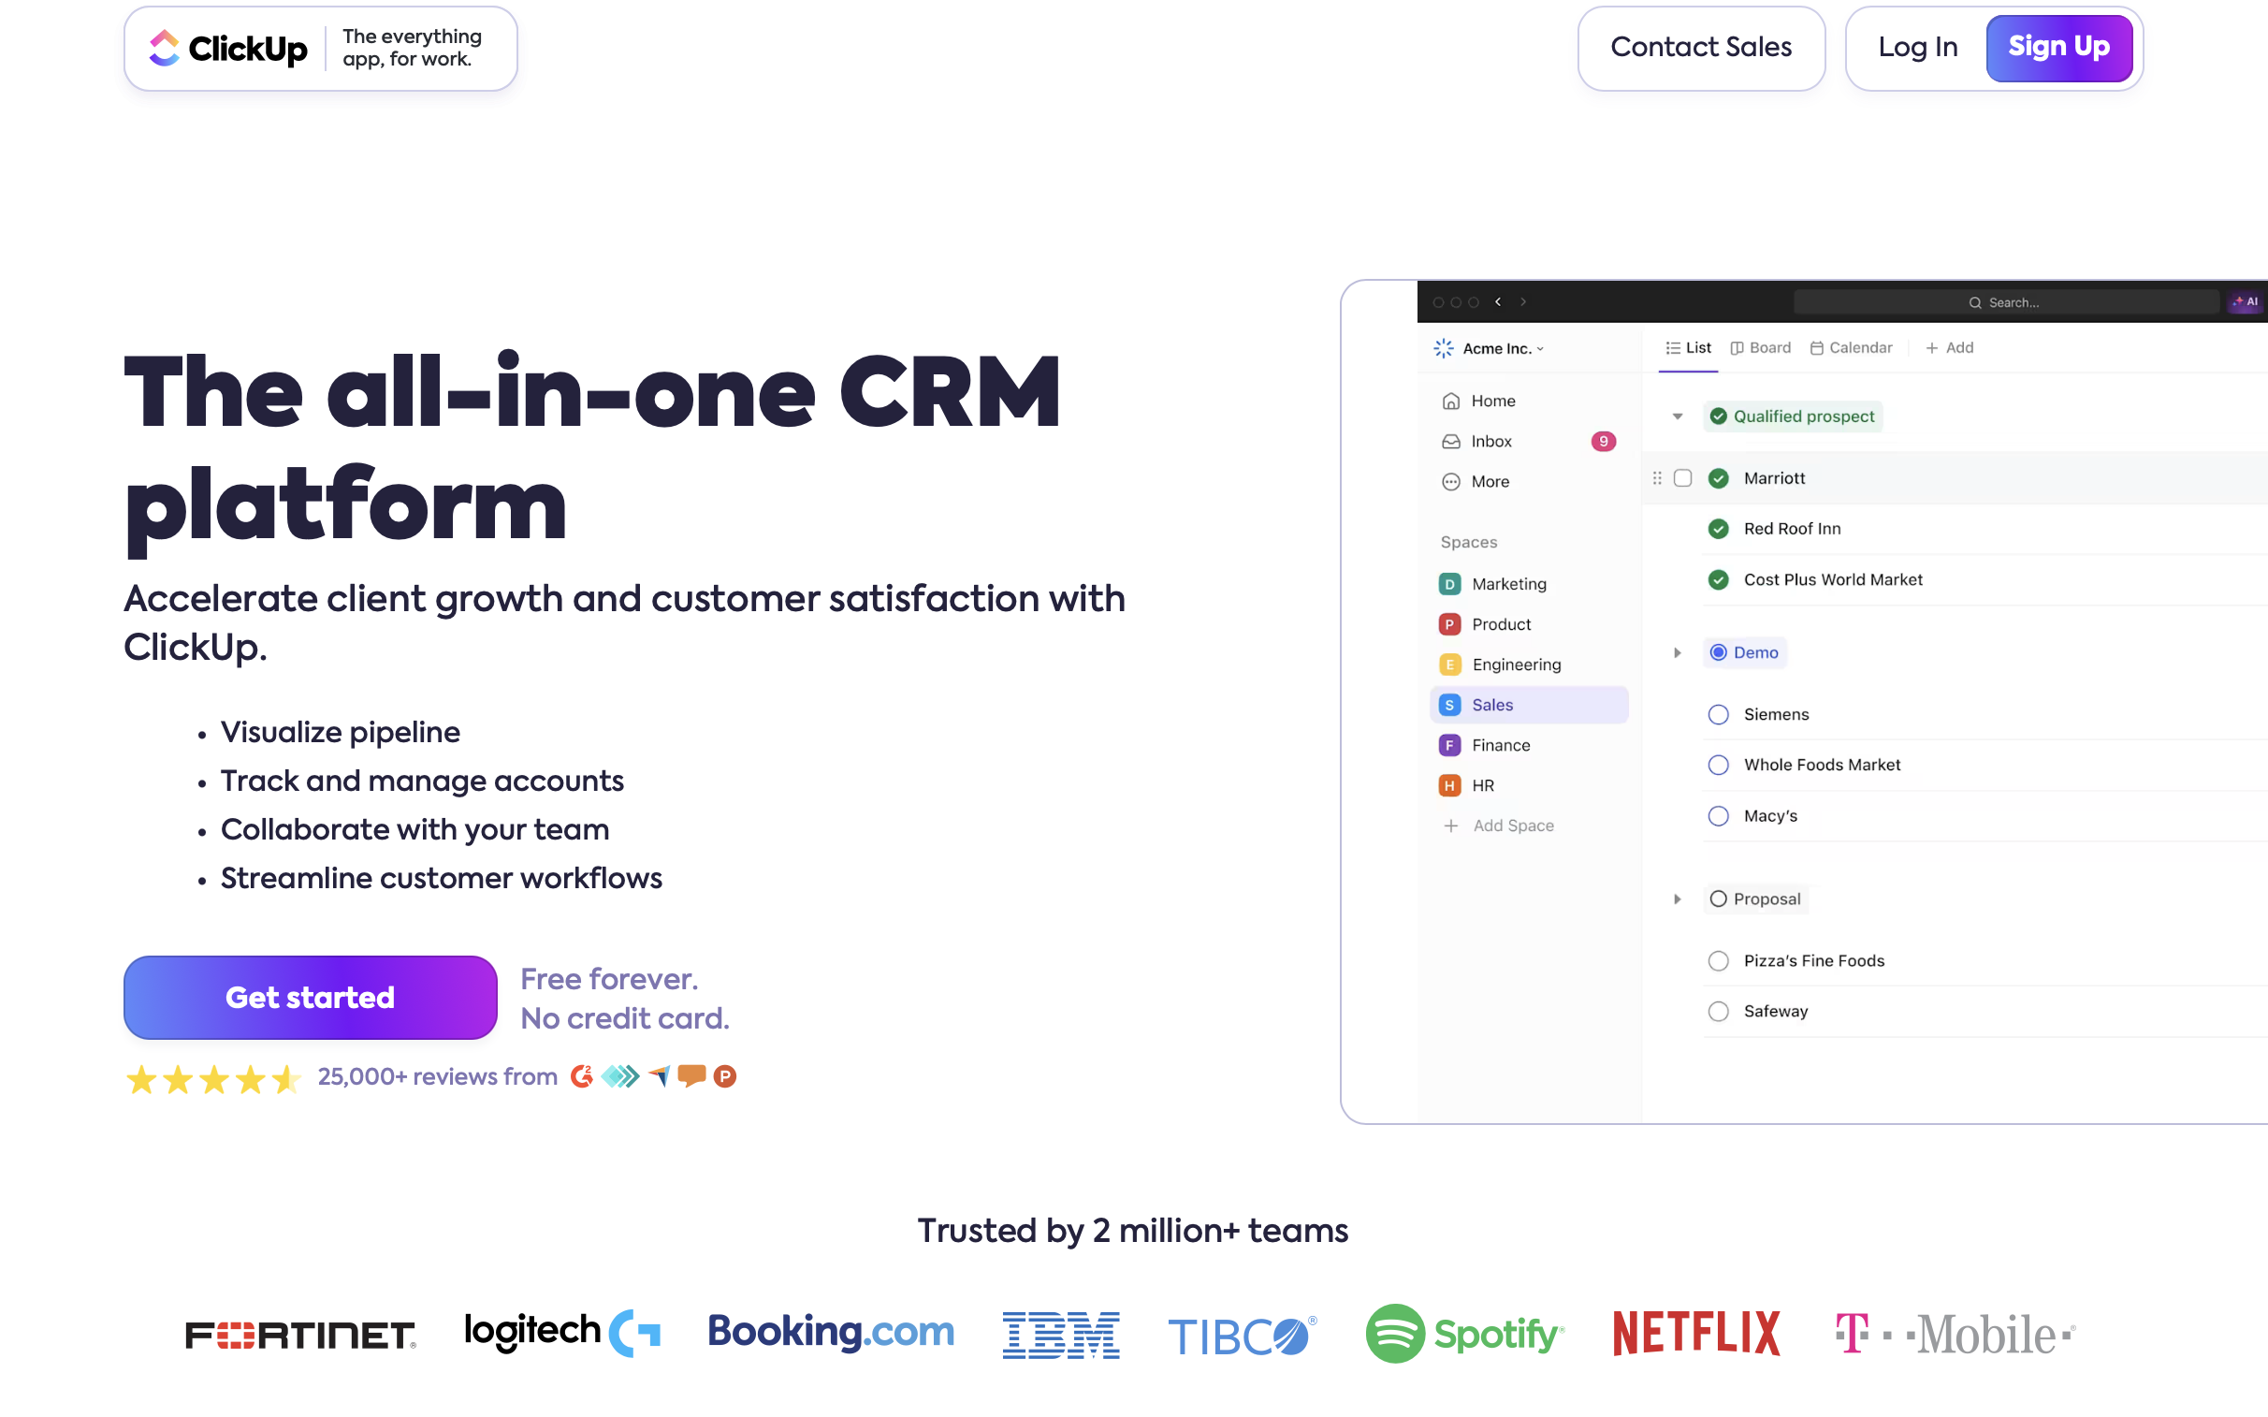Open Contact Sales page
Screen dimensions: 2268x1417
pyautogui.click(x=1700, y=48)
